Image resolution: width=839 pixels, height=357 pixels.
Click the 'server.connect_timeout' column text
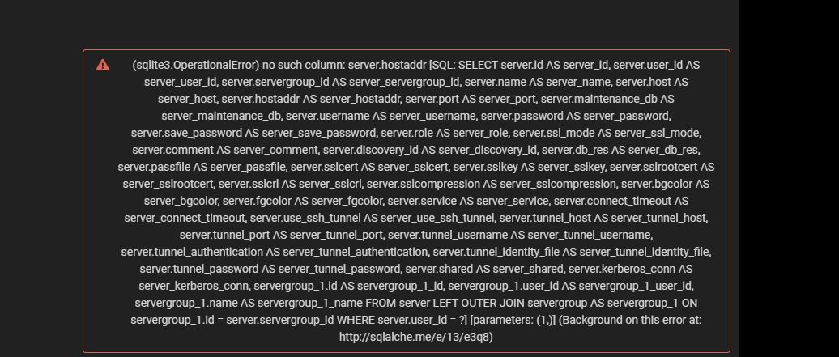click(x=612, y=202)
